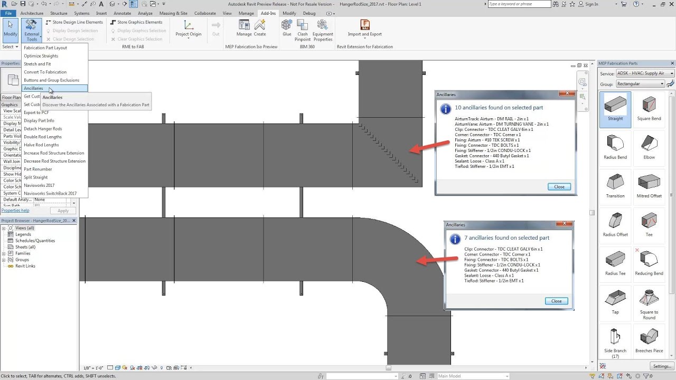Click the Project Origin icon
The image size is (676, 380).
click(x=189, y=28)
